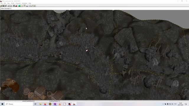Open the Gameplay menu
Image resolution: width=189 pixels, height=106 pixels.
pos(25,3)
